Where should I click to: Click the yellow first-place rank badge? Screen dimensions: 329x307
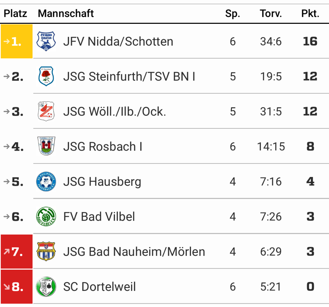pos(17,41)
